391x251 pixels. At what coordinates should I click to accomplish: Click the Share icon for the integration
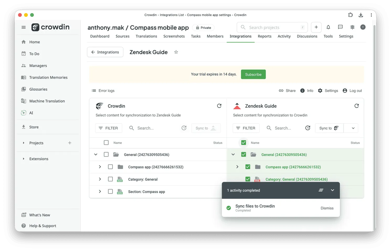point(281,91)
